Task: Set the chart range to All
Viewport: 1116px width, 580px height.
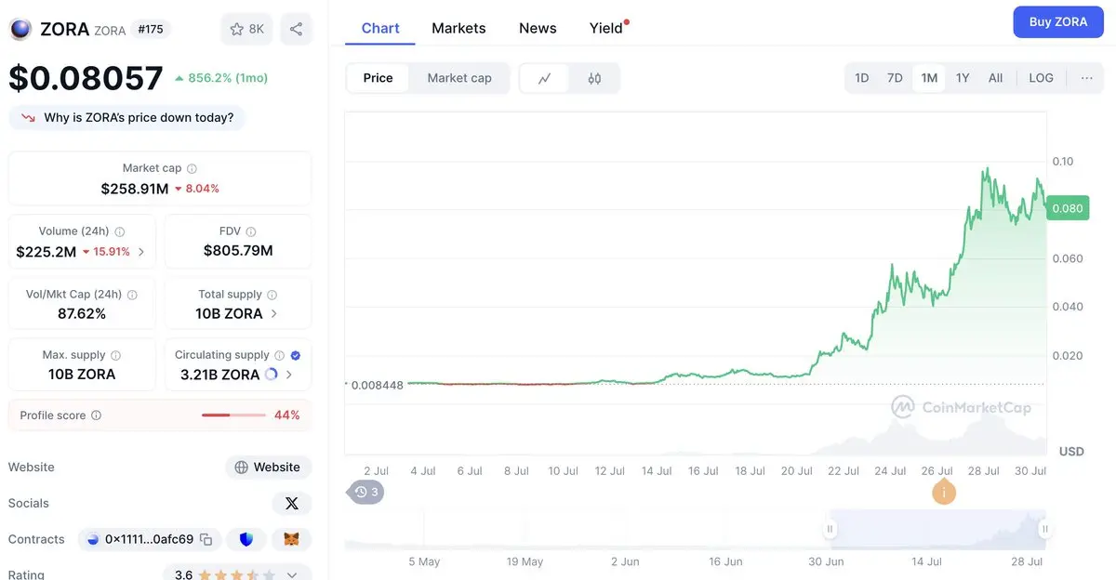Action: coord(995,78)
